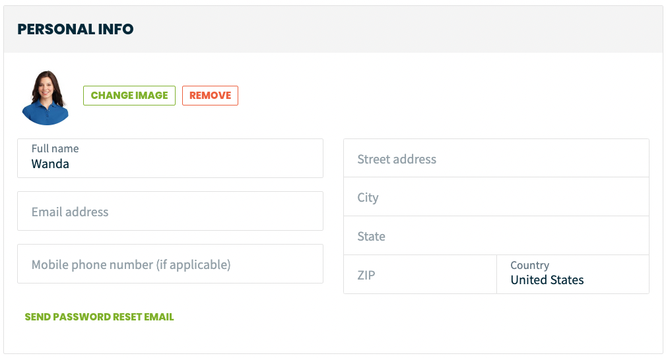Click Wanda's profile photo
Image resolution: width=666 pixels, height=358 pixels.
pos(45,98)
